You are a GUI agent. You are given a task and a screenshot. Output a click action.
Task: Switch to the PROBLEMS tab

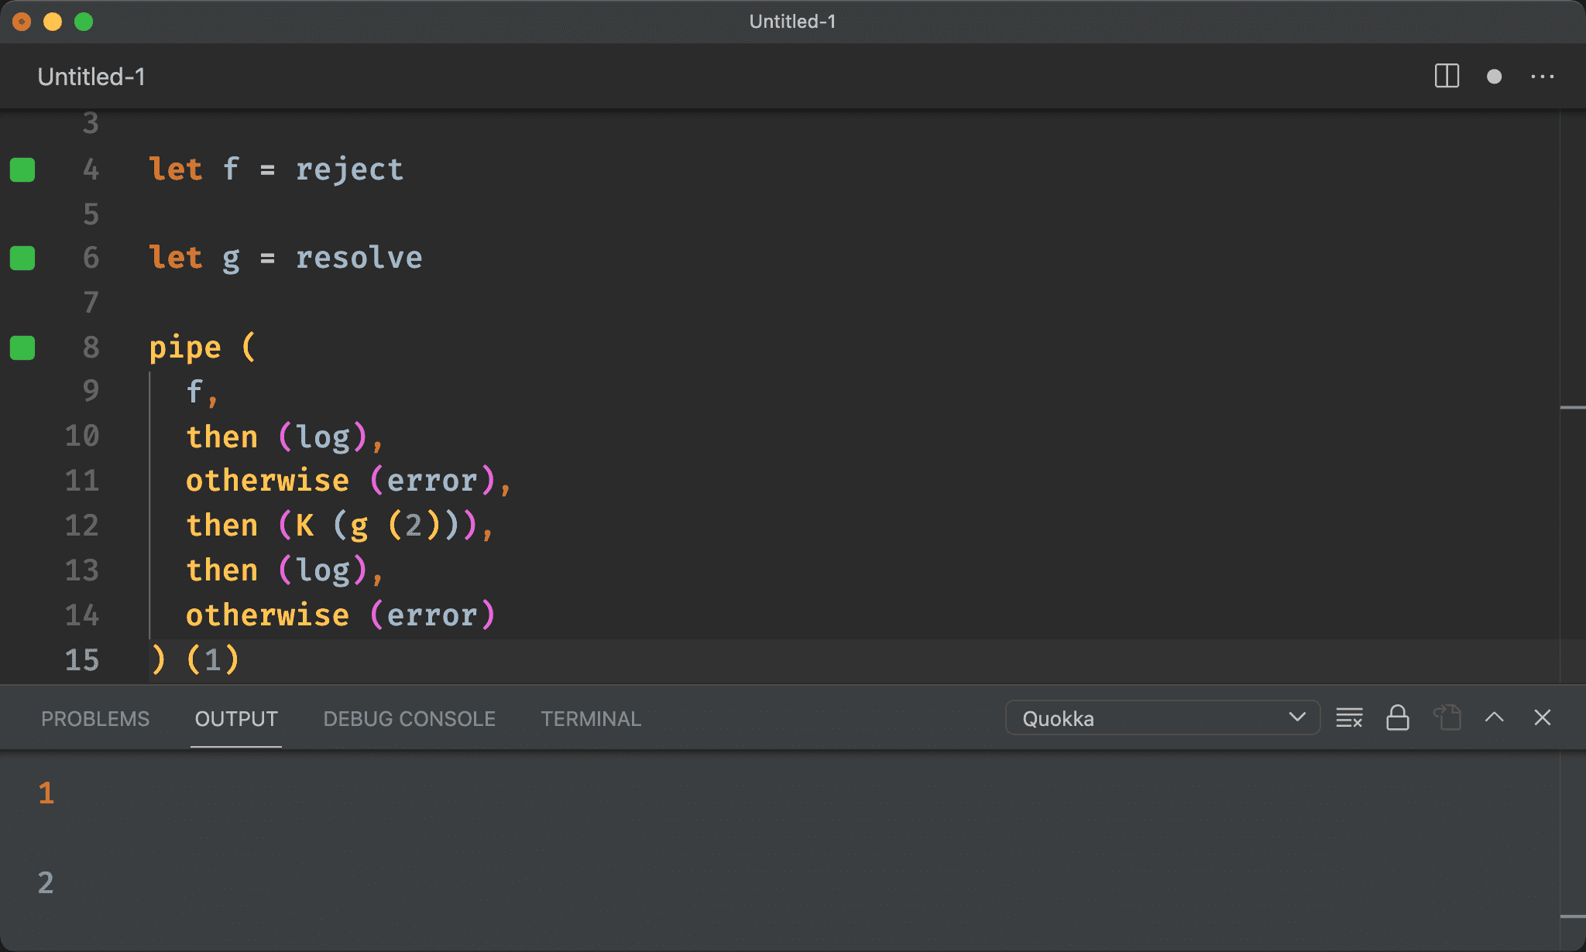pos(94,717)
